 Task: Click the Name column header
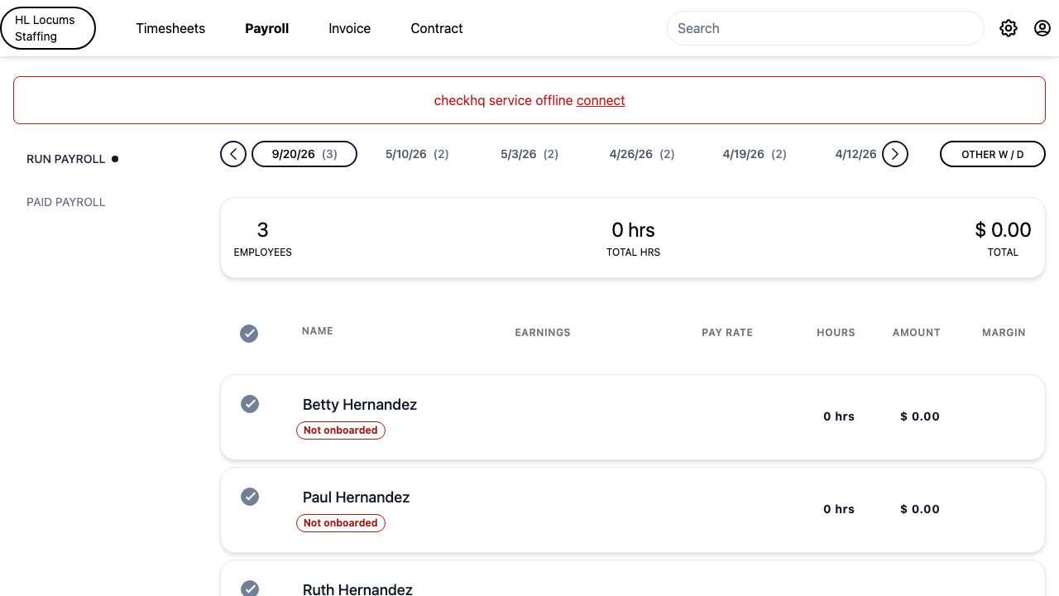318,331
